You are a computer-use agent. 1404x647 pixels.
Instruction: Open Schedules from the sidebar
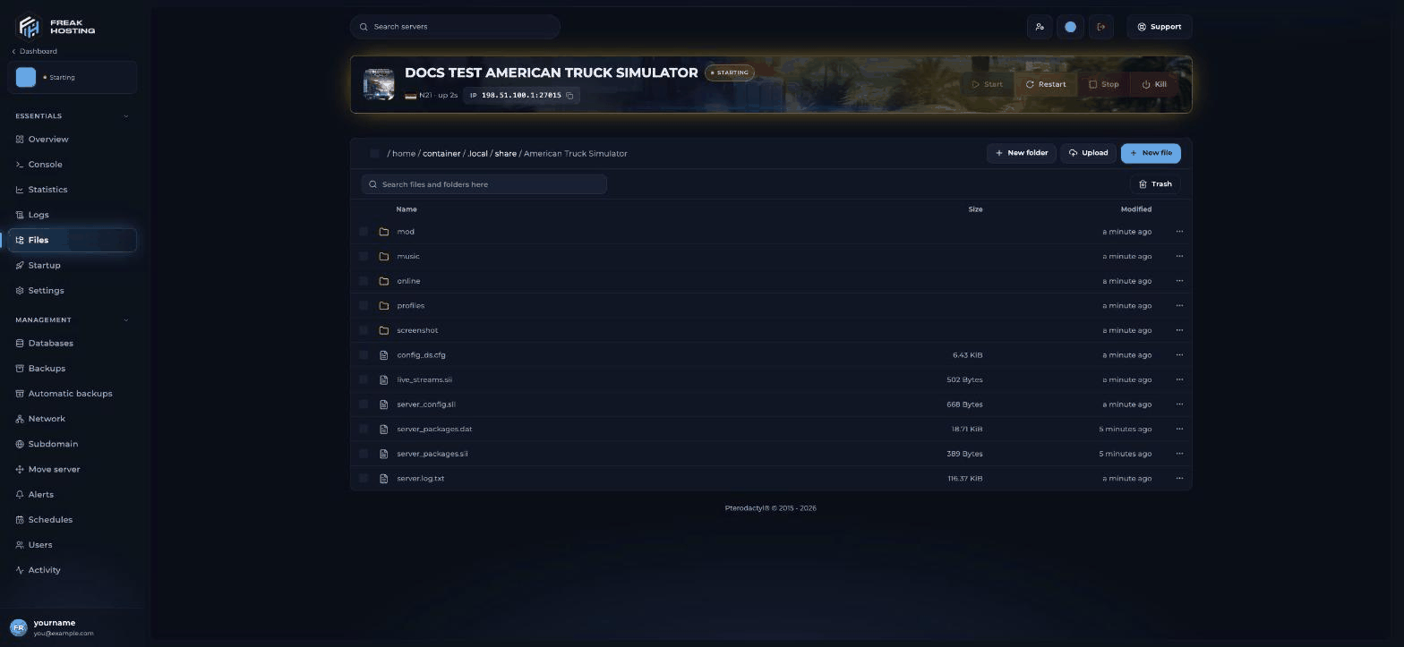[72, 520]
